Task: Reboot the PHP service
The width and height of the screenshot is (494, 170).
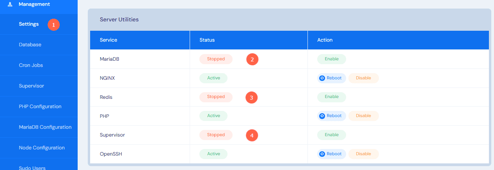Action: tap(332, 116)
